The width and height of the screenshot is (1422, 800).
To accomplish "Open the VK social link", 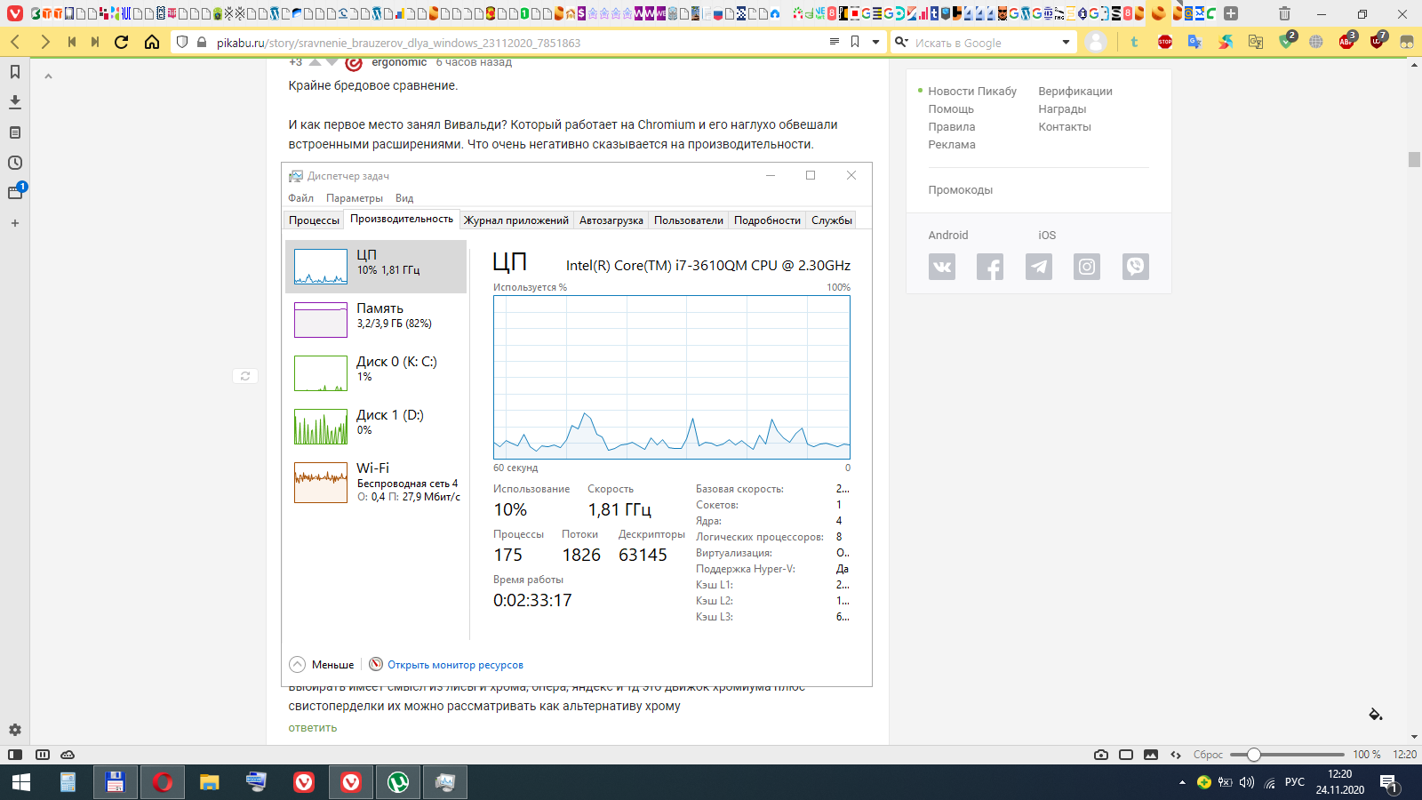I will click(942, 267).
